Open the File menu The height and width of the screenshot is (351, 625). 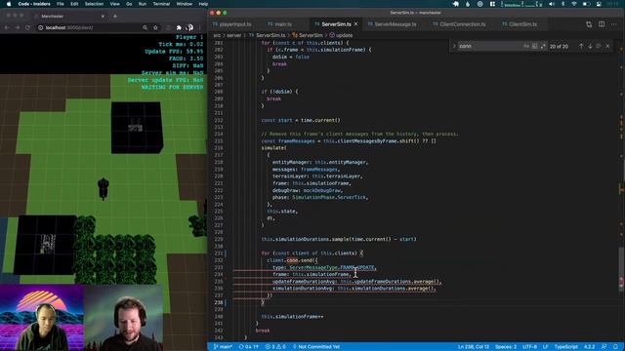coord(61,4)
